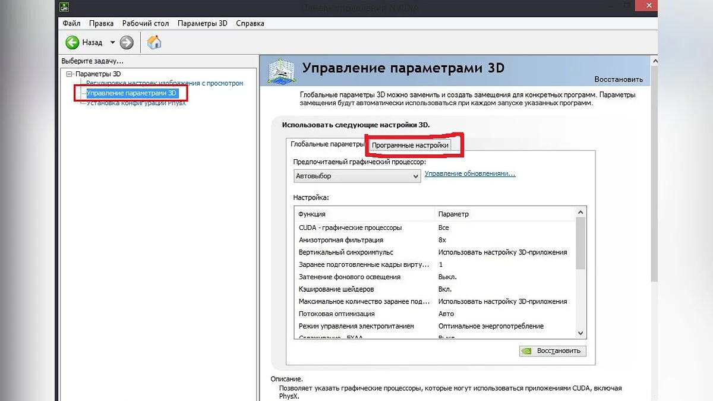713x401 pixels.
Task: Click the NVIDIA Control Panel title icon
Action: 64,7
